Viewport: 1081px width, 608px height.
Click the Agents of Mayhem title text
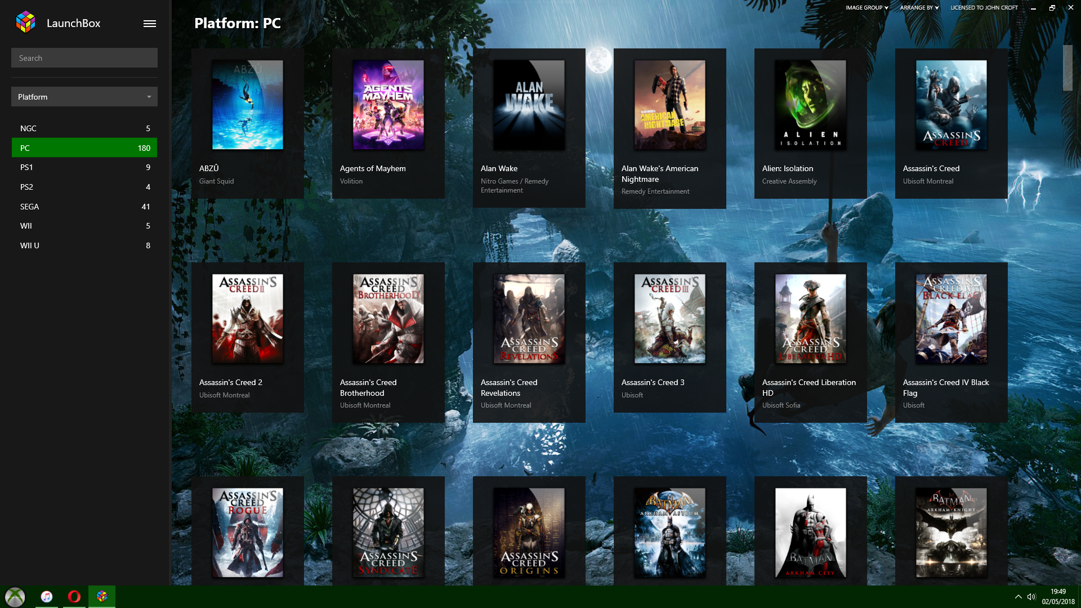point(373,168)
